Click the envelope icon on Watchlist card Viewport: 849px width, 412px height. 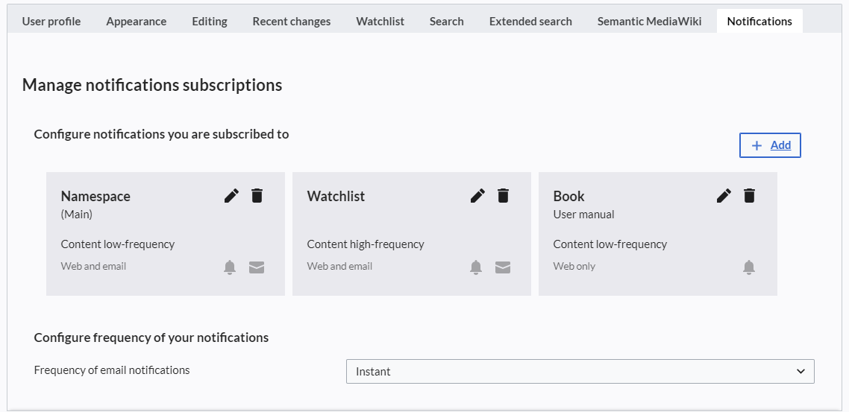[x=503, y=267]
